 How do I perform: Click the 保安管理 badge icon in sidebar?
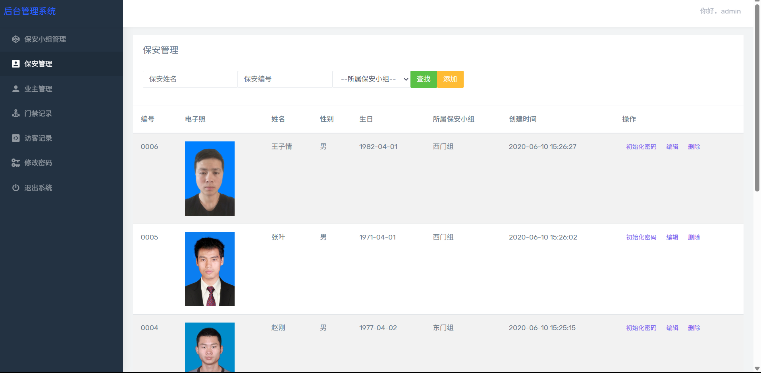[x=16, y=64]
